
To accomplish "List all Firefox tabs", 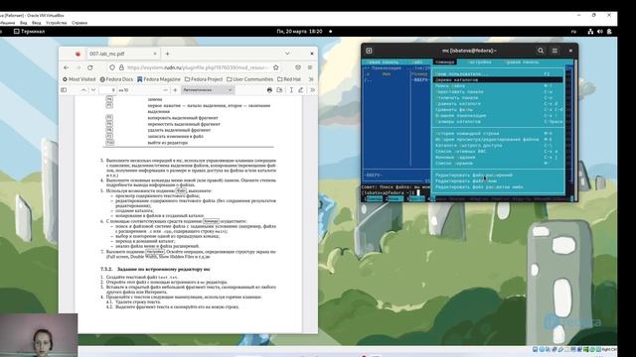I will click(x=287, y=54).
